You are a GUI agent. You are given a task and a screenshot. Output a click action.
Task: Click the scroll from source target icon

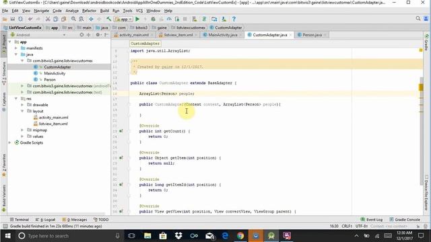pyautogui.click(x=81, y=35)
